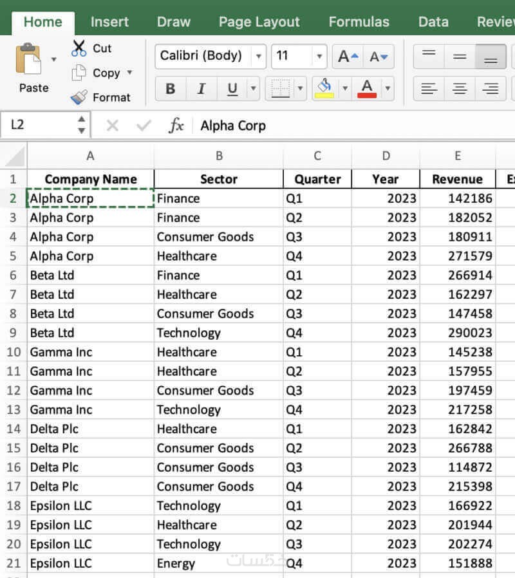Viewport: 515px width, 578px height.
Task: Increase font size with larger A icon
Action: [x=348, y=57]
